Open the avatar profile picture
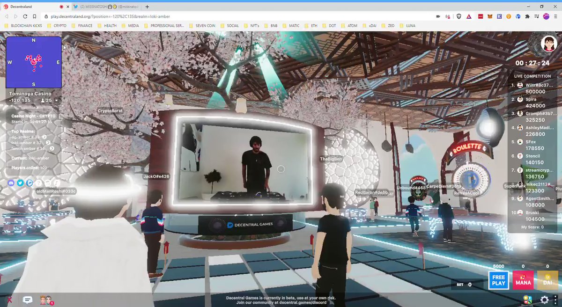The image size is (562, 307). point(548,44)
